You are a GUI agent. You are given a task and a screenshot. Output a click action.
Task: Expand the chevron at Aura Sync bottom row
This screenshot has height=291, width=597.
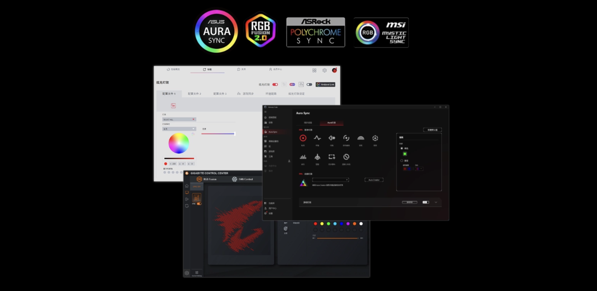436,202
